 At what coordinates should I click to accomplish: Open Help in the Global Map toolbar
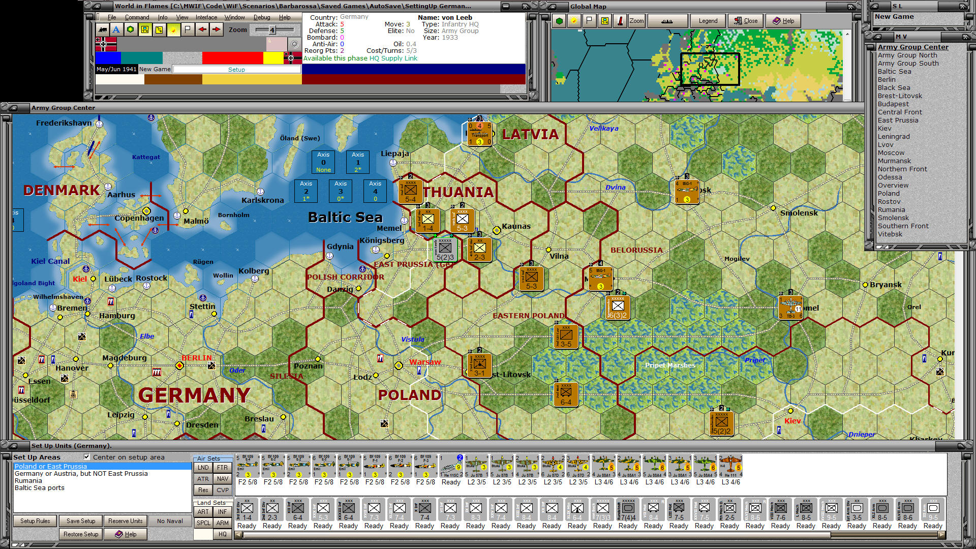(x=783, y=21)
